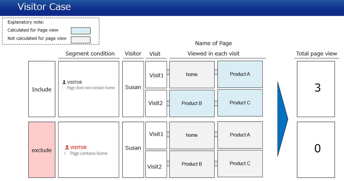Screen dimensions: 344x181
Task: Click the blue Product C box
Action: point(240,103)
